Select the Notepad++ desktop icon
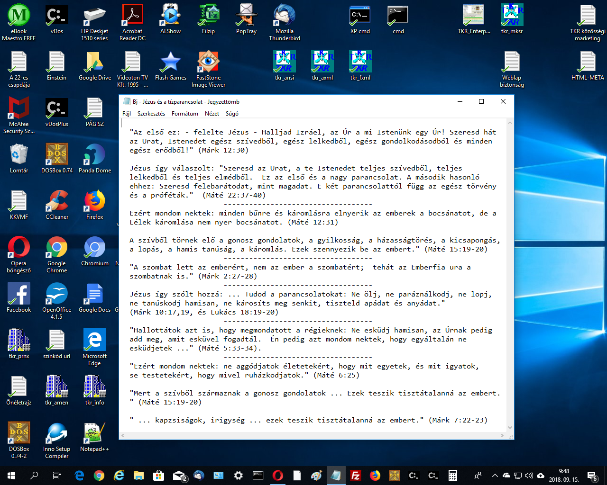 click(95, 438)
